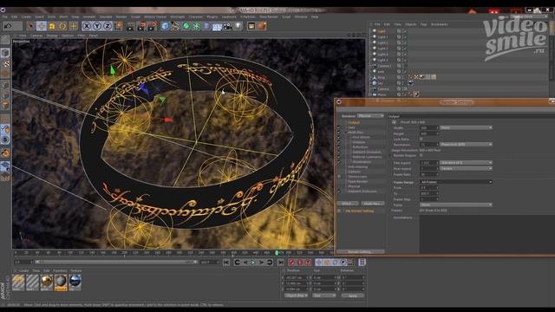Viewport: 555px width, 312px height.
Task: Open the Width unit dropdown
Action: 466,127
